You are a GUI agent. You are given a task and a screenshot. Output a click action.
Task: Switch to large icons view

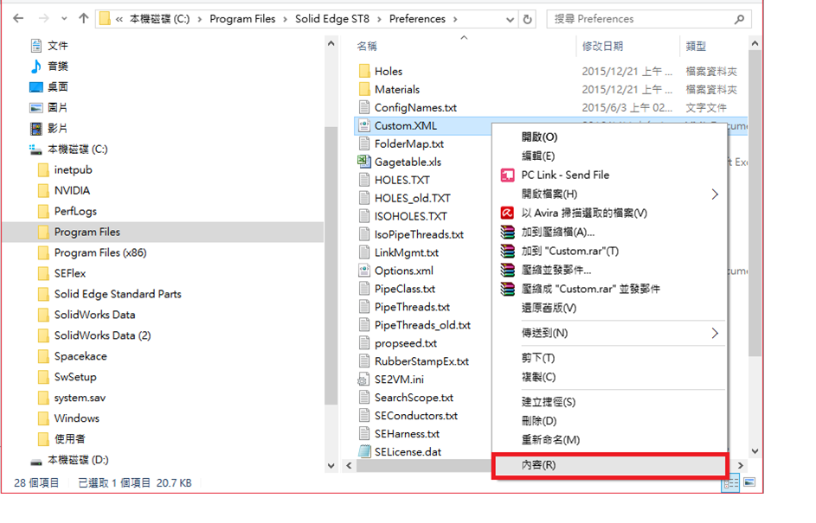click(x=749, y=482)
